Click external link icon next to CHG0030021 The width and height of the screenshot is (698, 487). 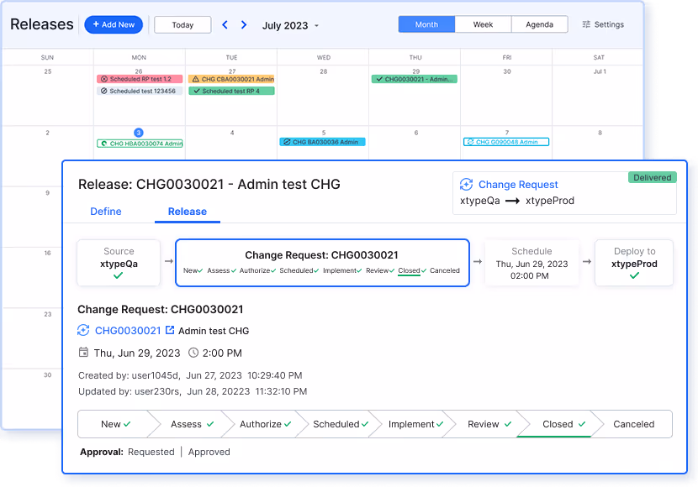[x=170, y=330]
